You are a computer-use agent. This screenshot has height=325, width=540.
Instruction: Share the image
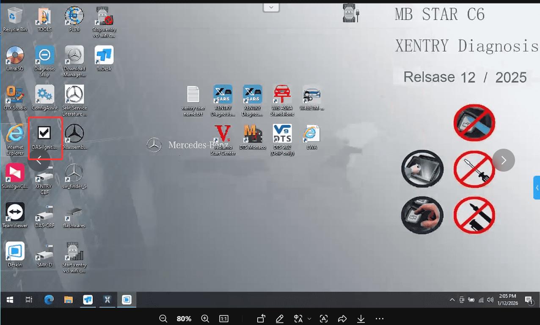click(x=342, y=319)
